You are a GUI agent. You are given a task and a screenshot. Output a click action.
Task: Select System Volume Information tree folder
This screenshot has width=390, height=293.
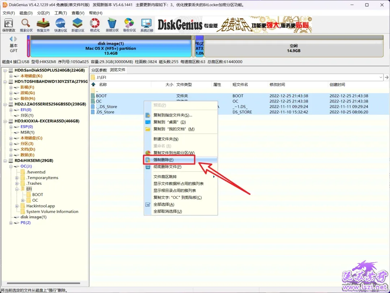pos(52,212)
